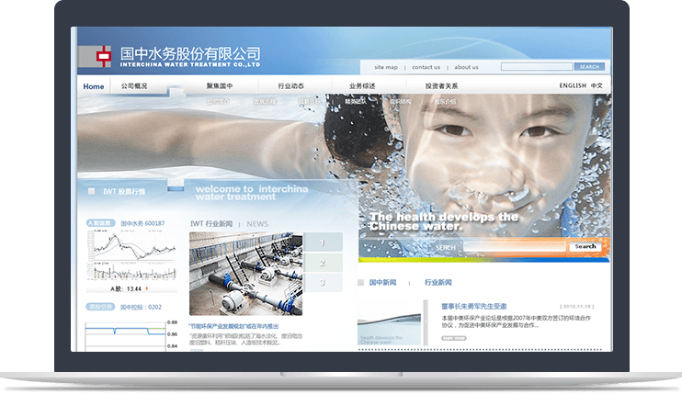Open the contact us link

click(x=426, y=67)
